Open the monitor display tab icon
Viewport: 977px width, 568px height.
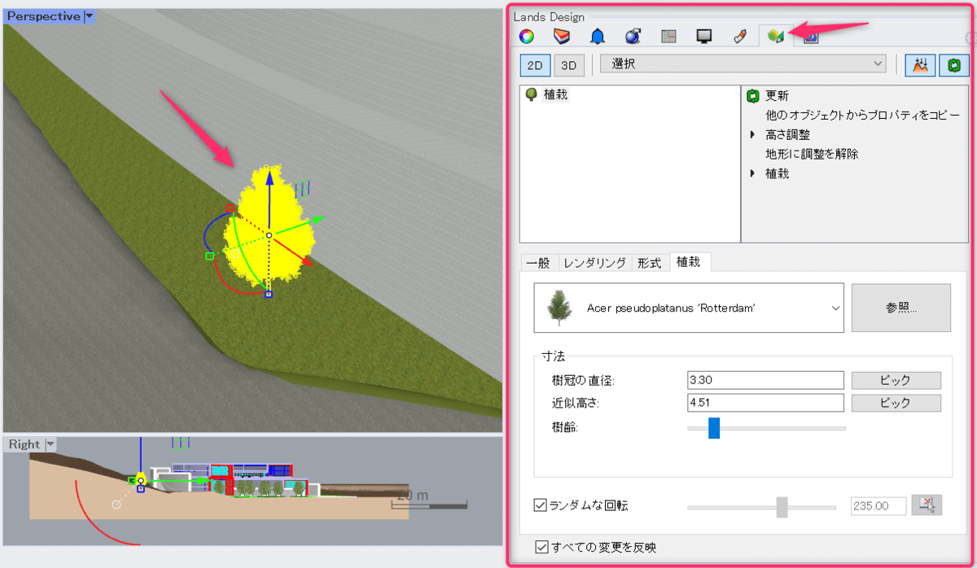(704, 37)
